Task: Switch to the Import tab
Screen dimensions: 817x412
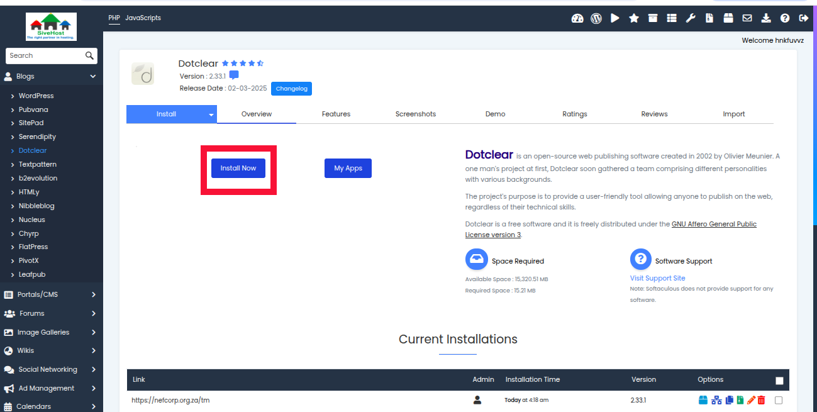Action: pyautogui.click(x=734, y=114)
